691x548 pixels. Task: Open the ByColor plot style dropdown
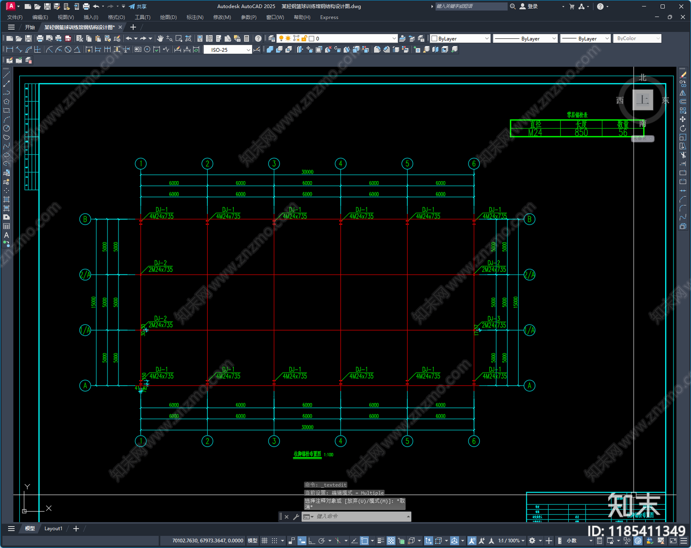click(637, 38)
